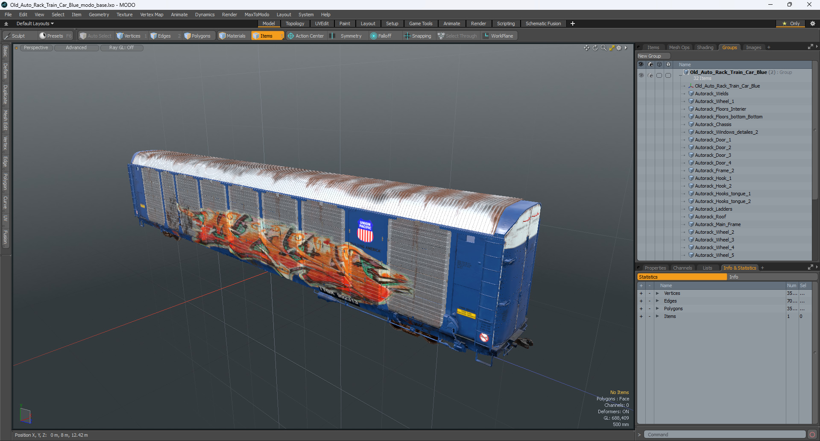The image size is (820, 441).
Task: Open the Default Layouts dropdown
Action: pyautogui.click(x=35, y=24)
